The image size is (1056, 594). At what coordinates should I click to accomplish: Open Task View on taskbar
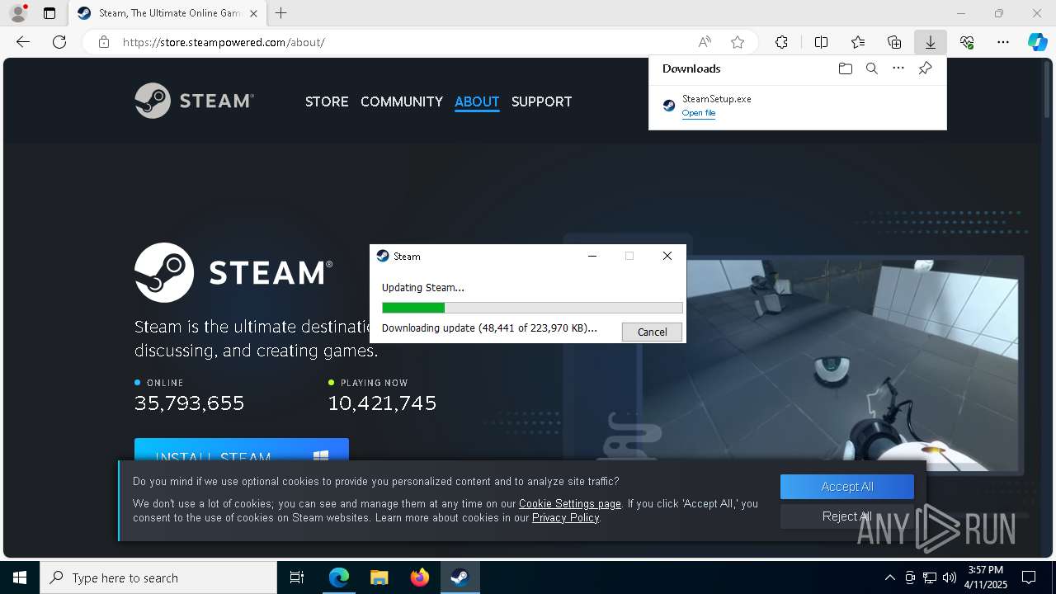click(x=297, y=577)
